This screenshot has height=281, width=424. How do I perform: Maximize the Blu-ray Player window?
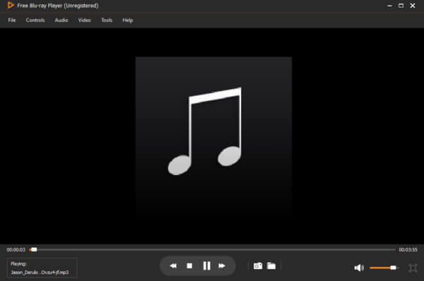point(401,6)
